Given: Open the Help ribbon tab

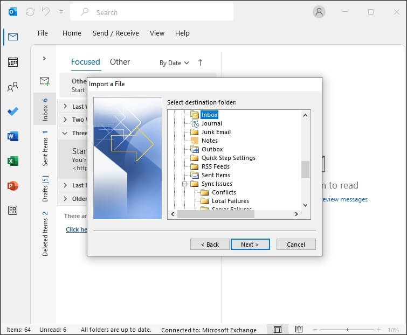Looking at the screenshot, I should click(182, 33).
